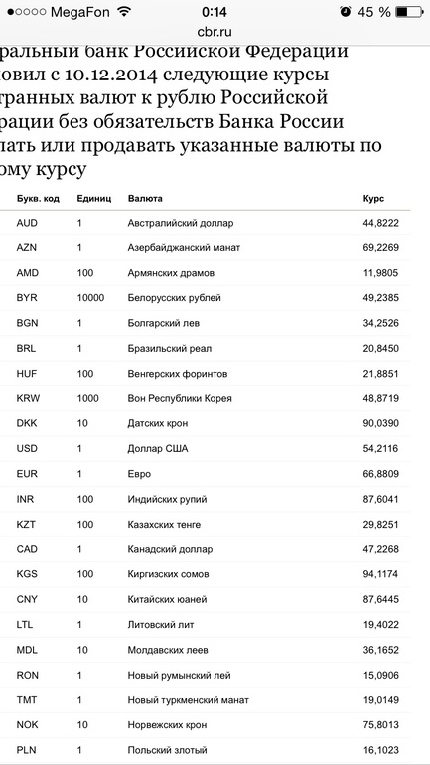Click the KZT currency code
This screenshot has height=765, width=430.
coord(27,524)
